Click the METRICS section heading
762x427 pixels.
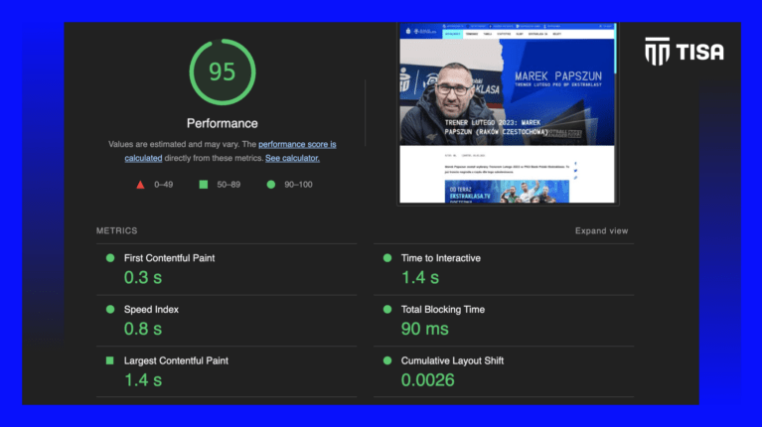[116, 230]
